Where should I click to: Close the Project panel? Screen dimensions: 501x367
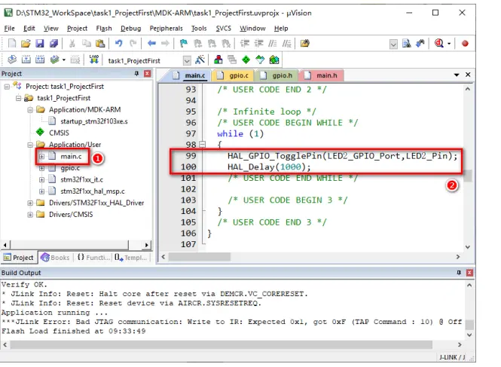pyautogui.click(x=148, y=74)
